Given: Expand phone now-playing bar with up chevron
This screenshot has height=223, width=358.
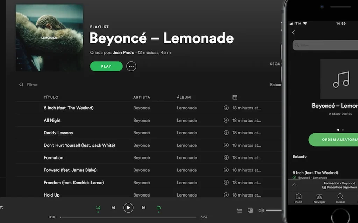Looking at the screenshot, I should [x=294, y=185].
